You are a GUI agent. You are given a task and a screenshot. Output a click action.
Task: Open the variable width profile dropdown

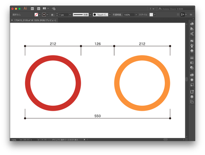(90, 14)
